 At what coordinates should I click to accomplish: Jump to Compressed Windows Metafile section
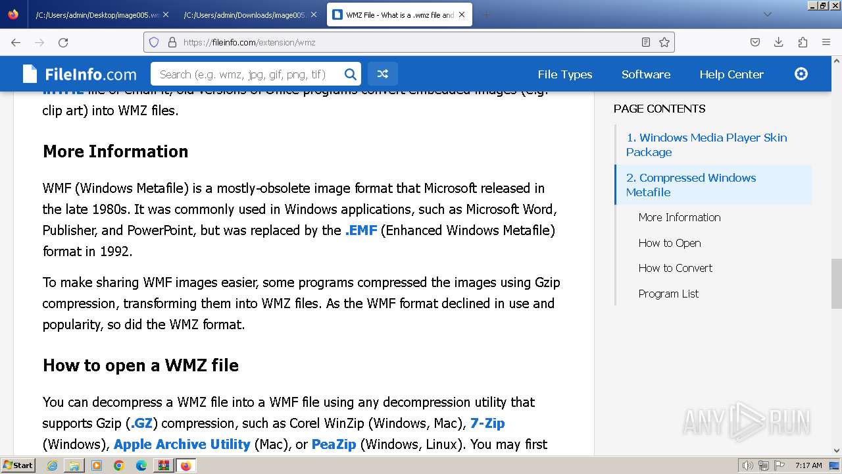point(691,185)
